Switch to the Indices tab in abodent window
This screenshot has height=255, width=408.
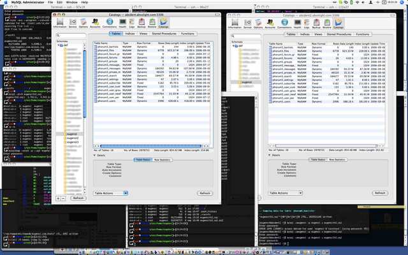[129, 33]
